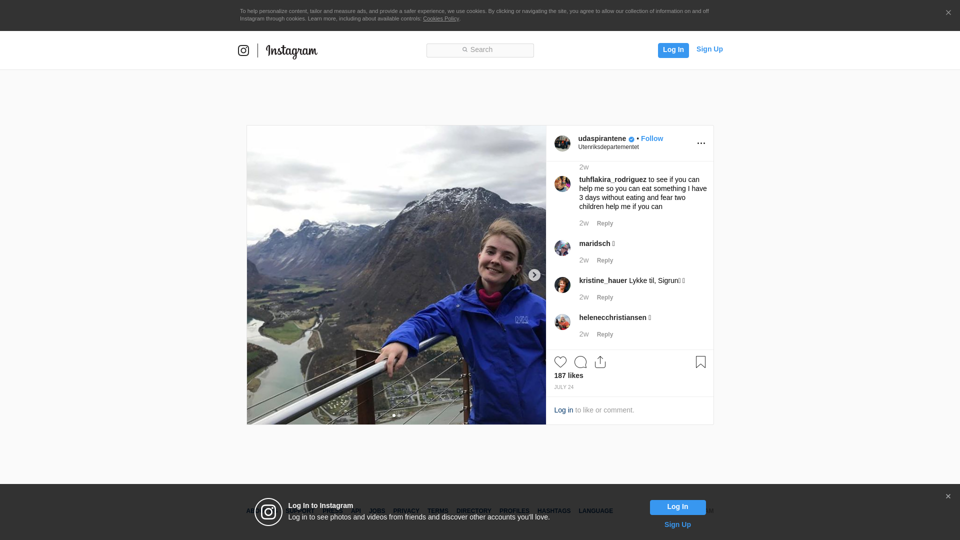Open helenecchristiansen profile avatar
This screenshot has width=960, height=540.
pyautogui.click(x=562, y=322)
